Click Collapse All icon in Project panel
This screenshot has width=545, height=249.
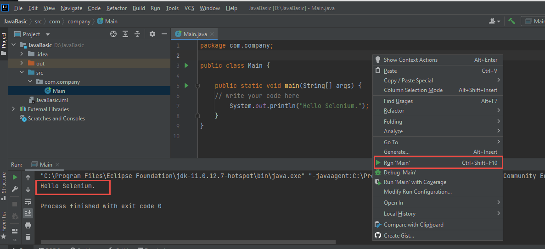pos(137,34)
